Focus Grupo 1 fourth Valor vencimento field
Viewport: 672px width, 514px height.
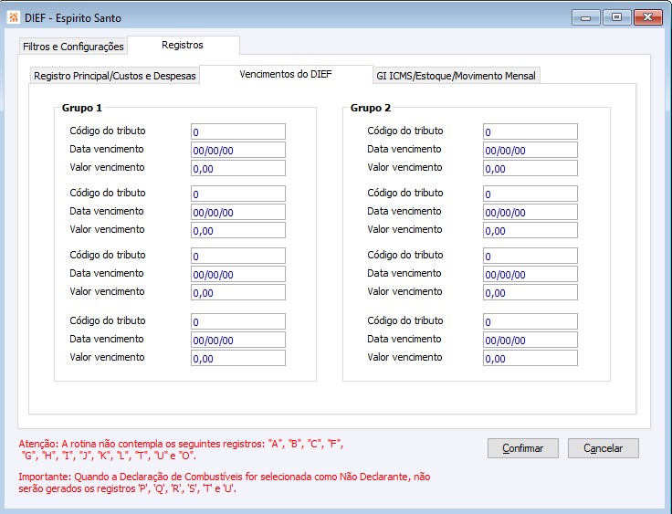[238, 358]
